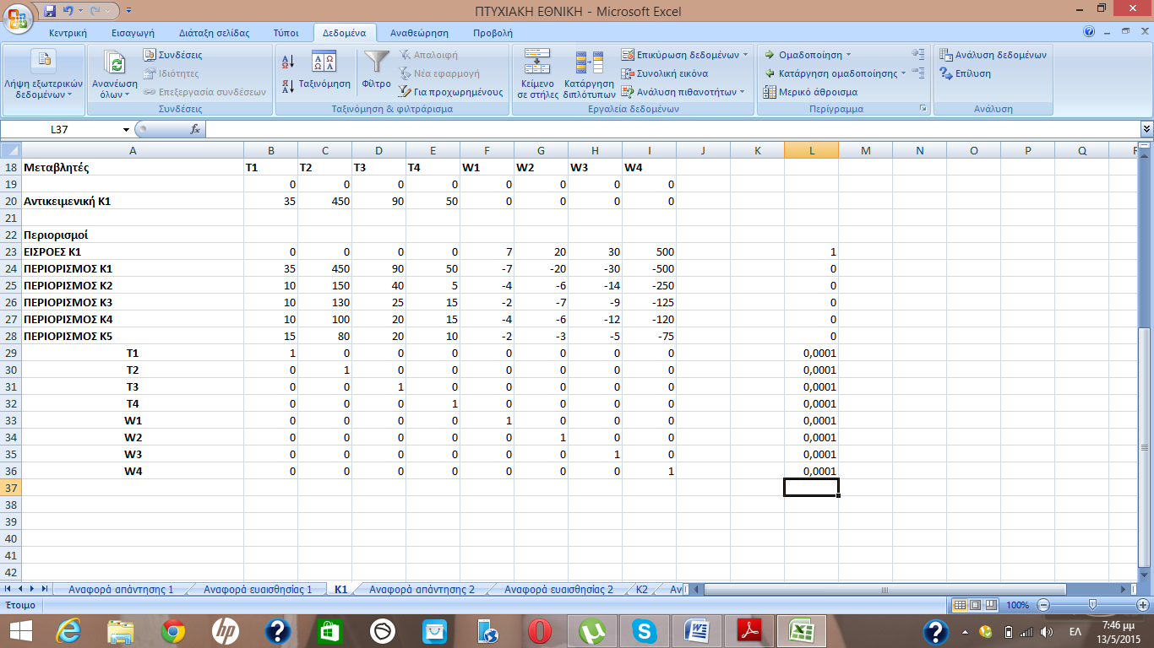Switch to Normal view button
This screenshot has height=648, width=1154.
[959, 605]
